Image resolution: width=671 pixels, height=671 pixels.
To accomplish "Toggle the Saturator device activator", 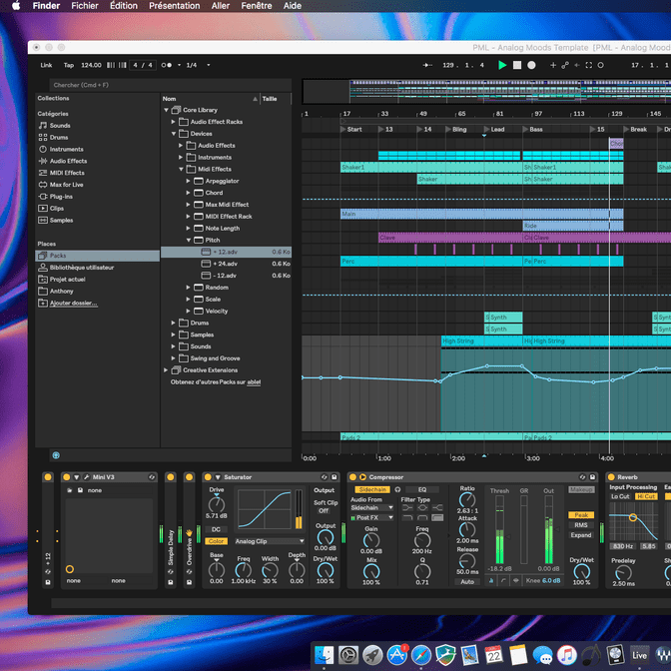I will tap(208, 477).
